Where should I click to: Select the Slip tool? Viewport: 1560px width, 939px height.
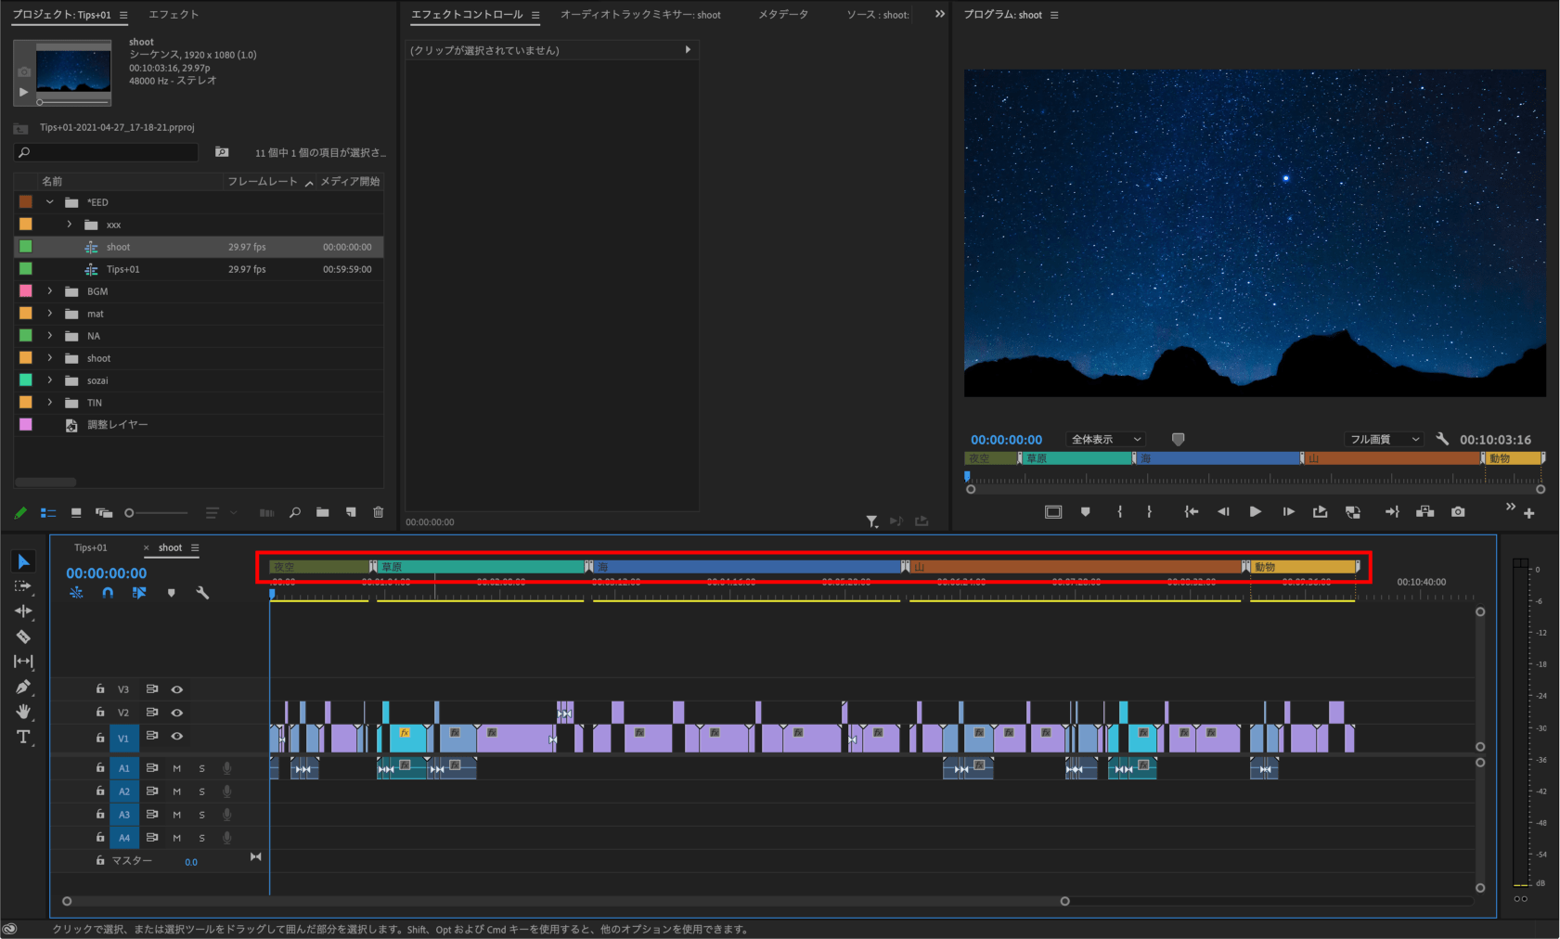pyautogui.click(x=23, y=662)
